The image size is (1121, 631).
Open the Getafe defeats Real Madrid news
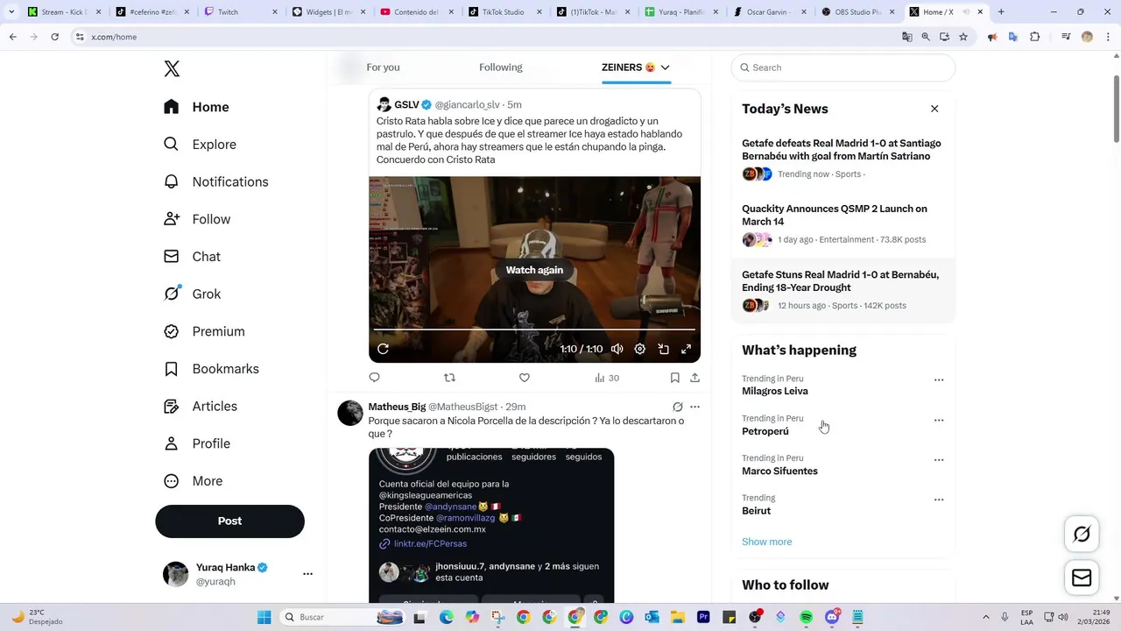click(x=843, y=159)
